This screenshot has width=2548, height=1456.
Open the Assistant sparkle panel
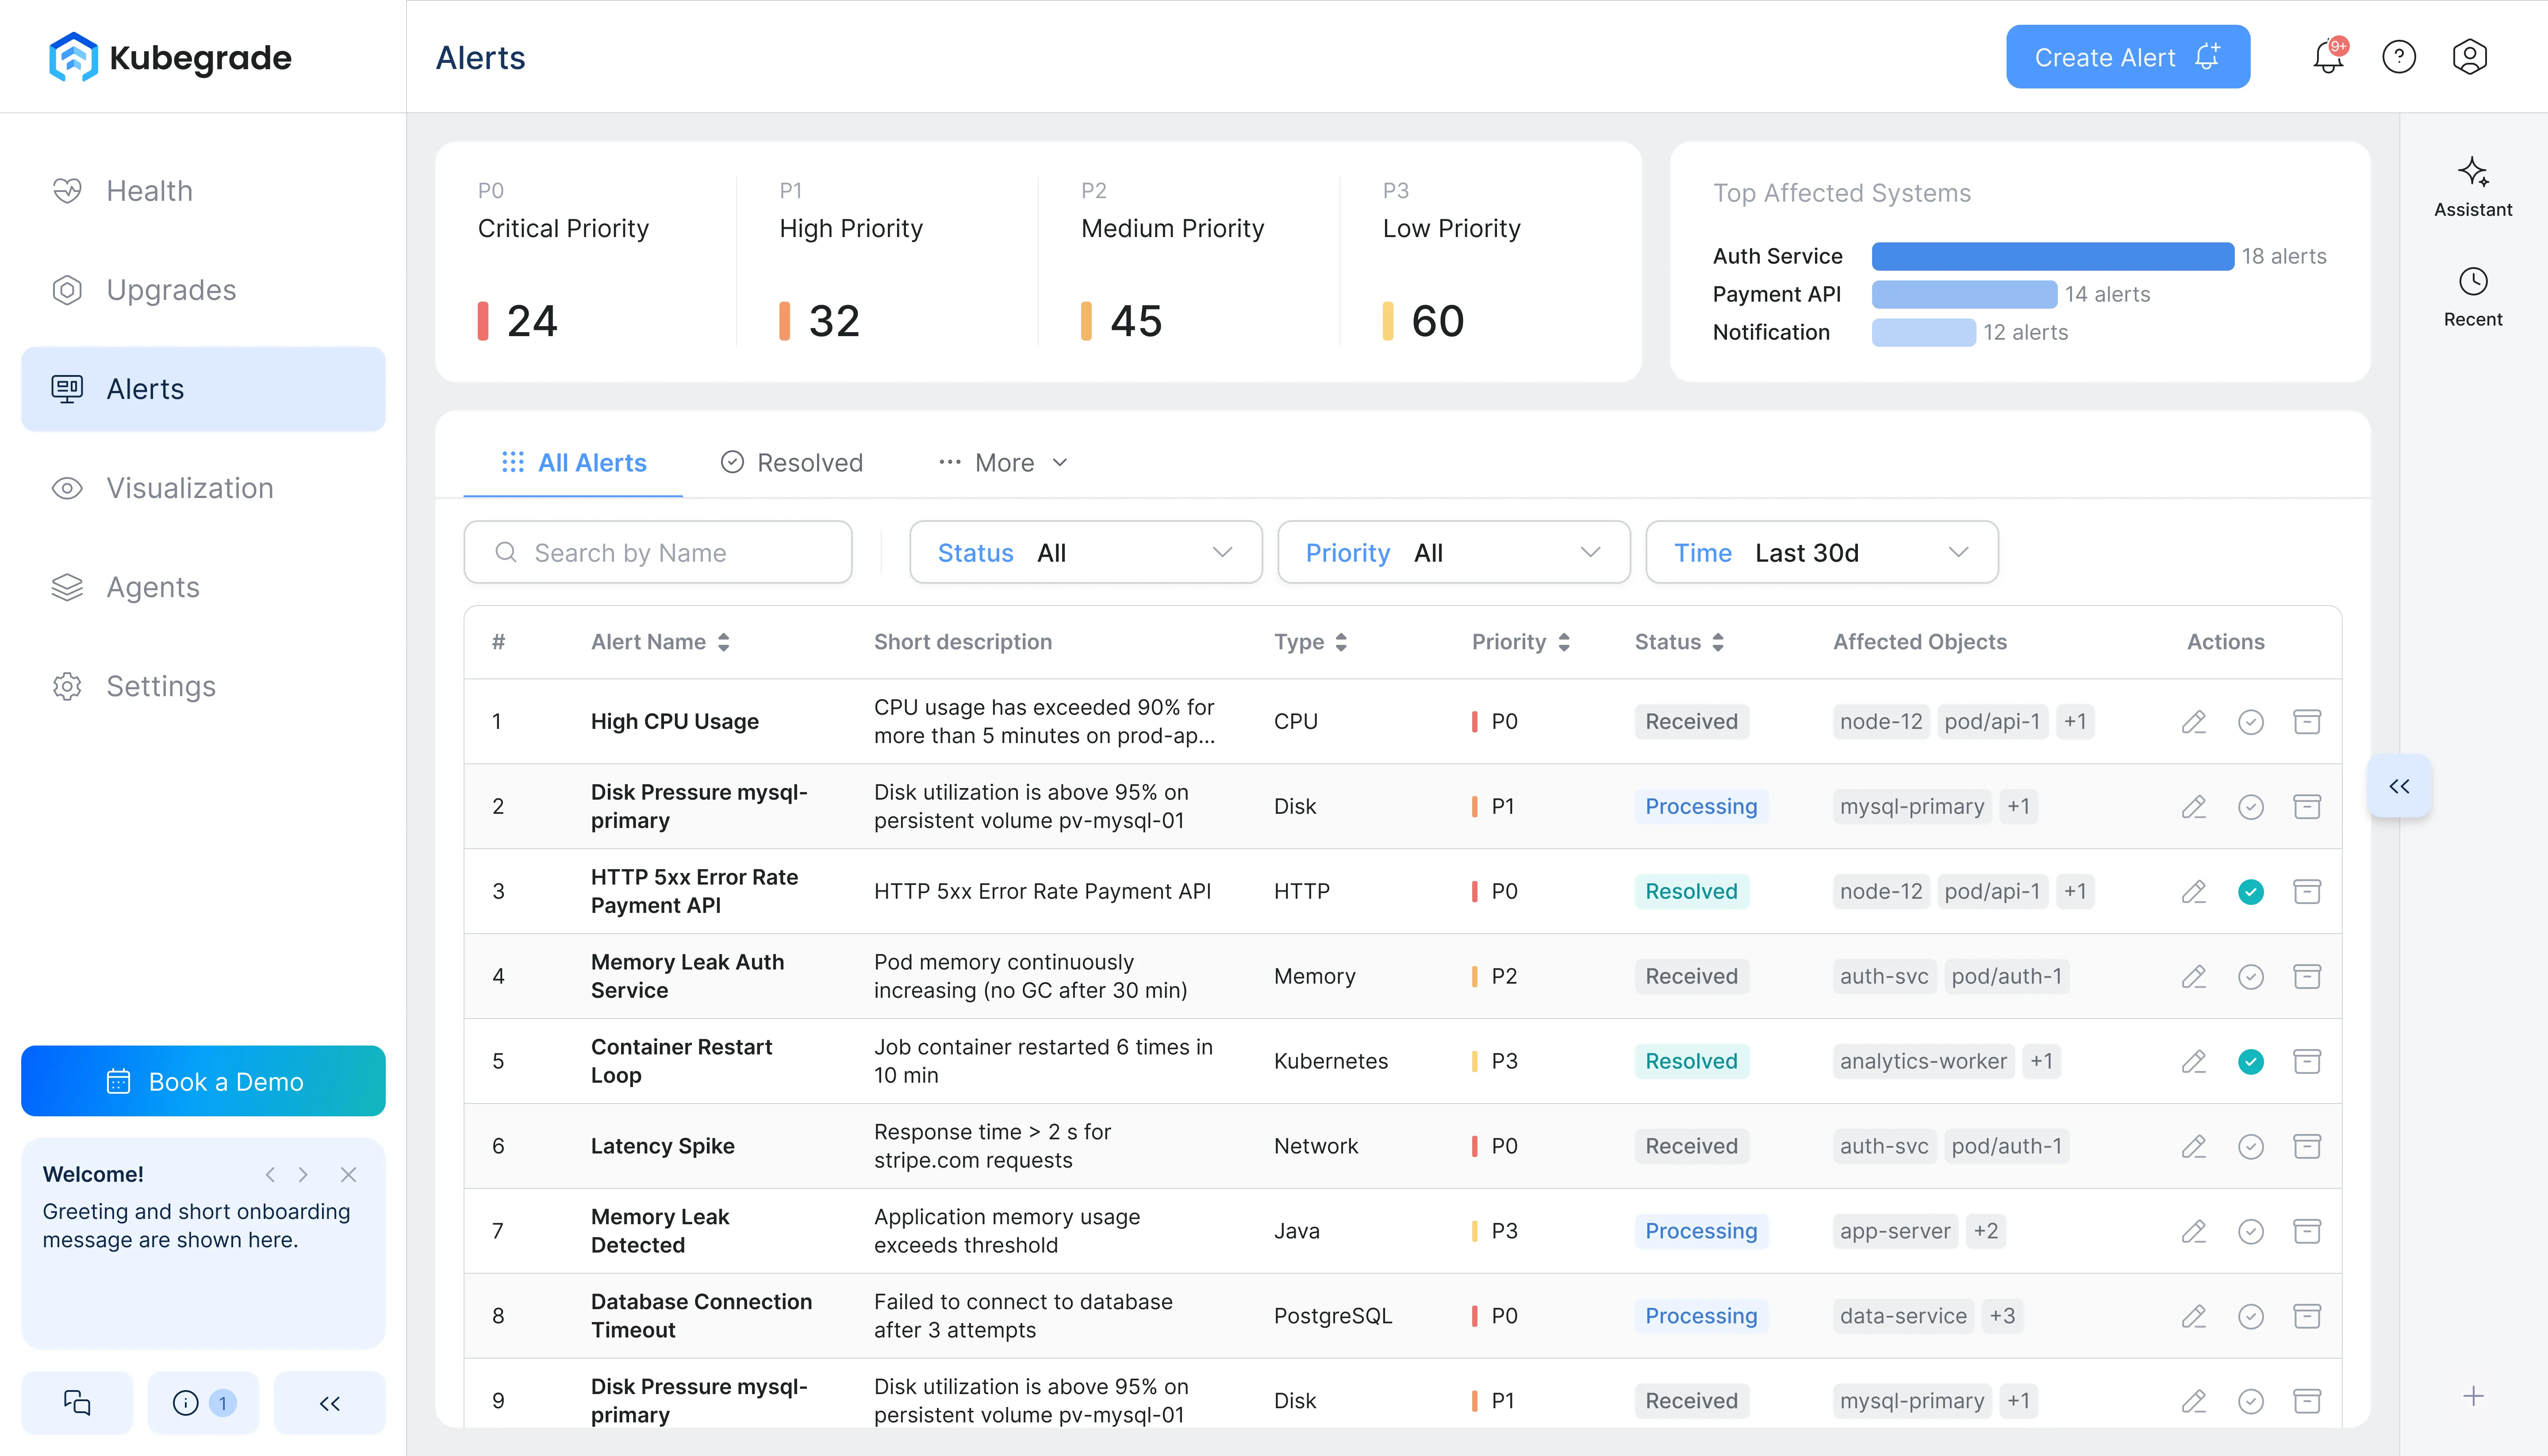pyautogui.click(x=2473, y=187)
